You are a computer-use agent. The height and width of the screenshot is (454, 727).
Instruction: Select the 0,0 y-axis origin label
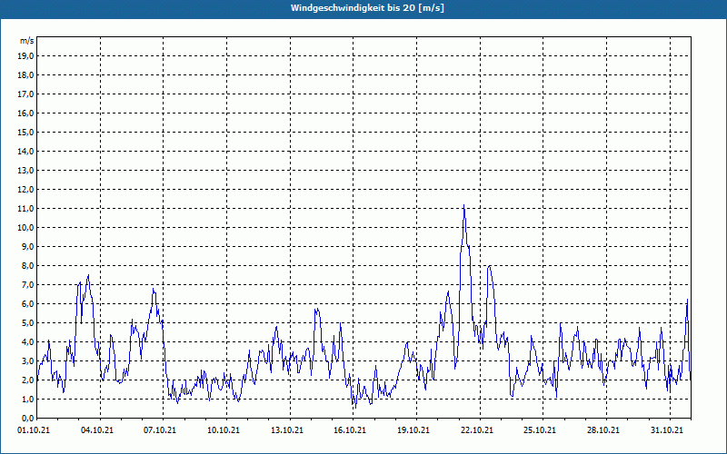(x=26, y=418)
